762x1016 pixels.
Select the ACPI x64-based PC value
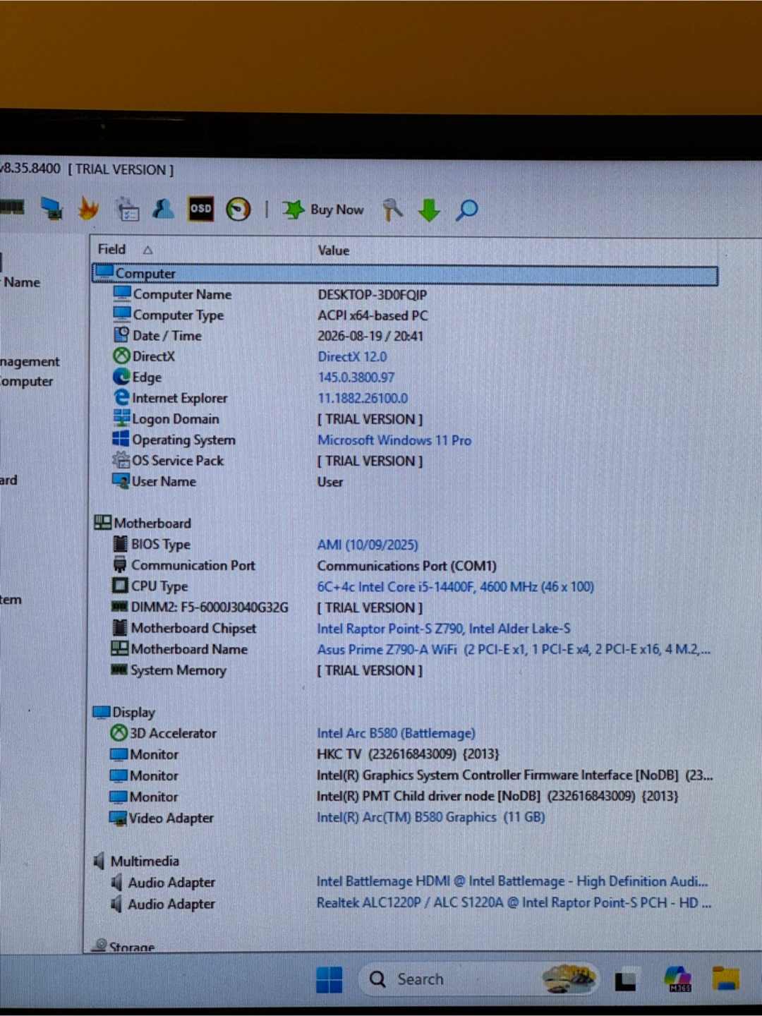click(x=373, y=315)
